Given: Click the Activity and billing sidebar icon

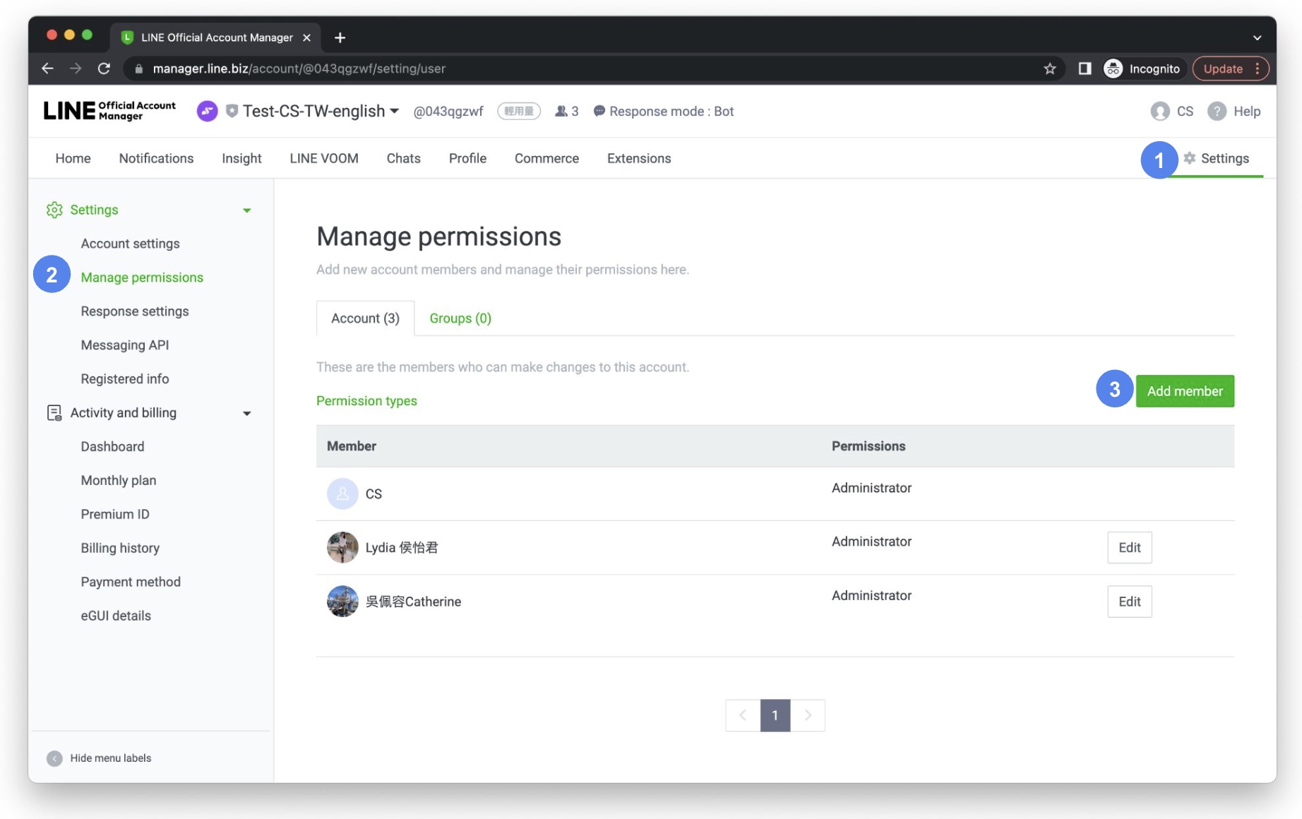Looking at the screenshot, I should (x=54, y=413).
